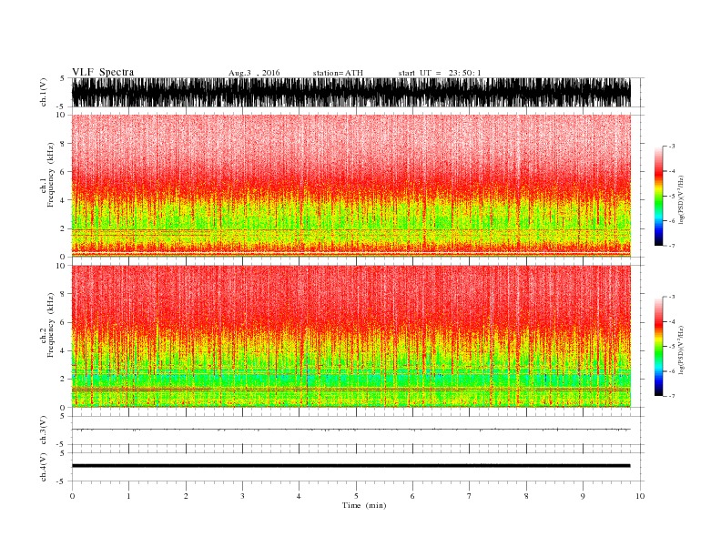
Task: Click the 8 kHz tick of ch.1 spectrogram
Action: point(63,144)
